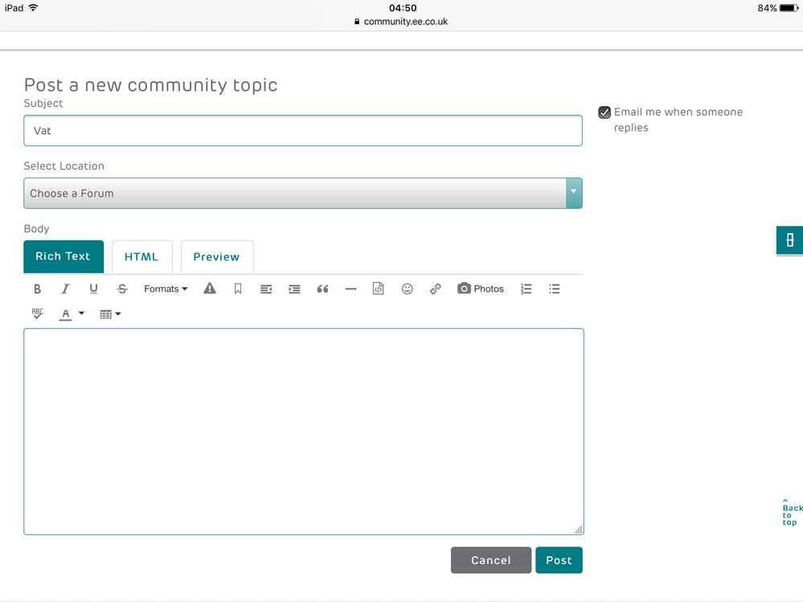Insert a hyperlink using link icon
This screenshot has width=803, height=602.
point(435,289)
